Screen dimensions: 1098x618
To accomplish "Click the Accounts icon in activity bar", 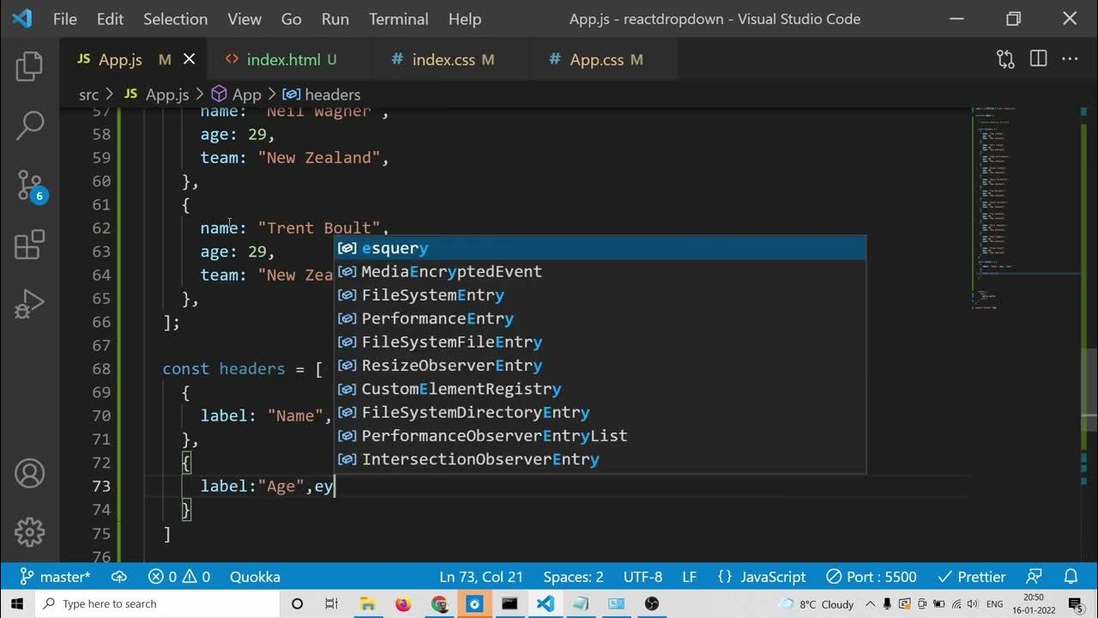I will 29,474.
